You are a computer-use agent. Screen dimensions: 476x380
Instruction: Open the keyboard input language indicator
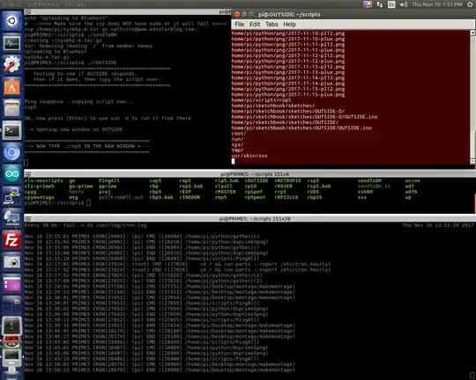[x=391, y=4]
